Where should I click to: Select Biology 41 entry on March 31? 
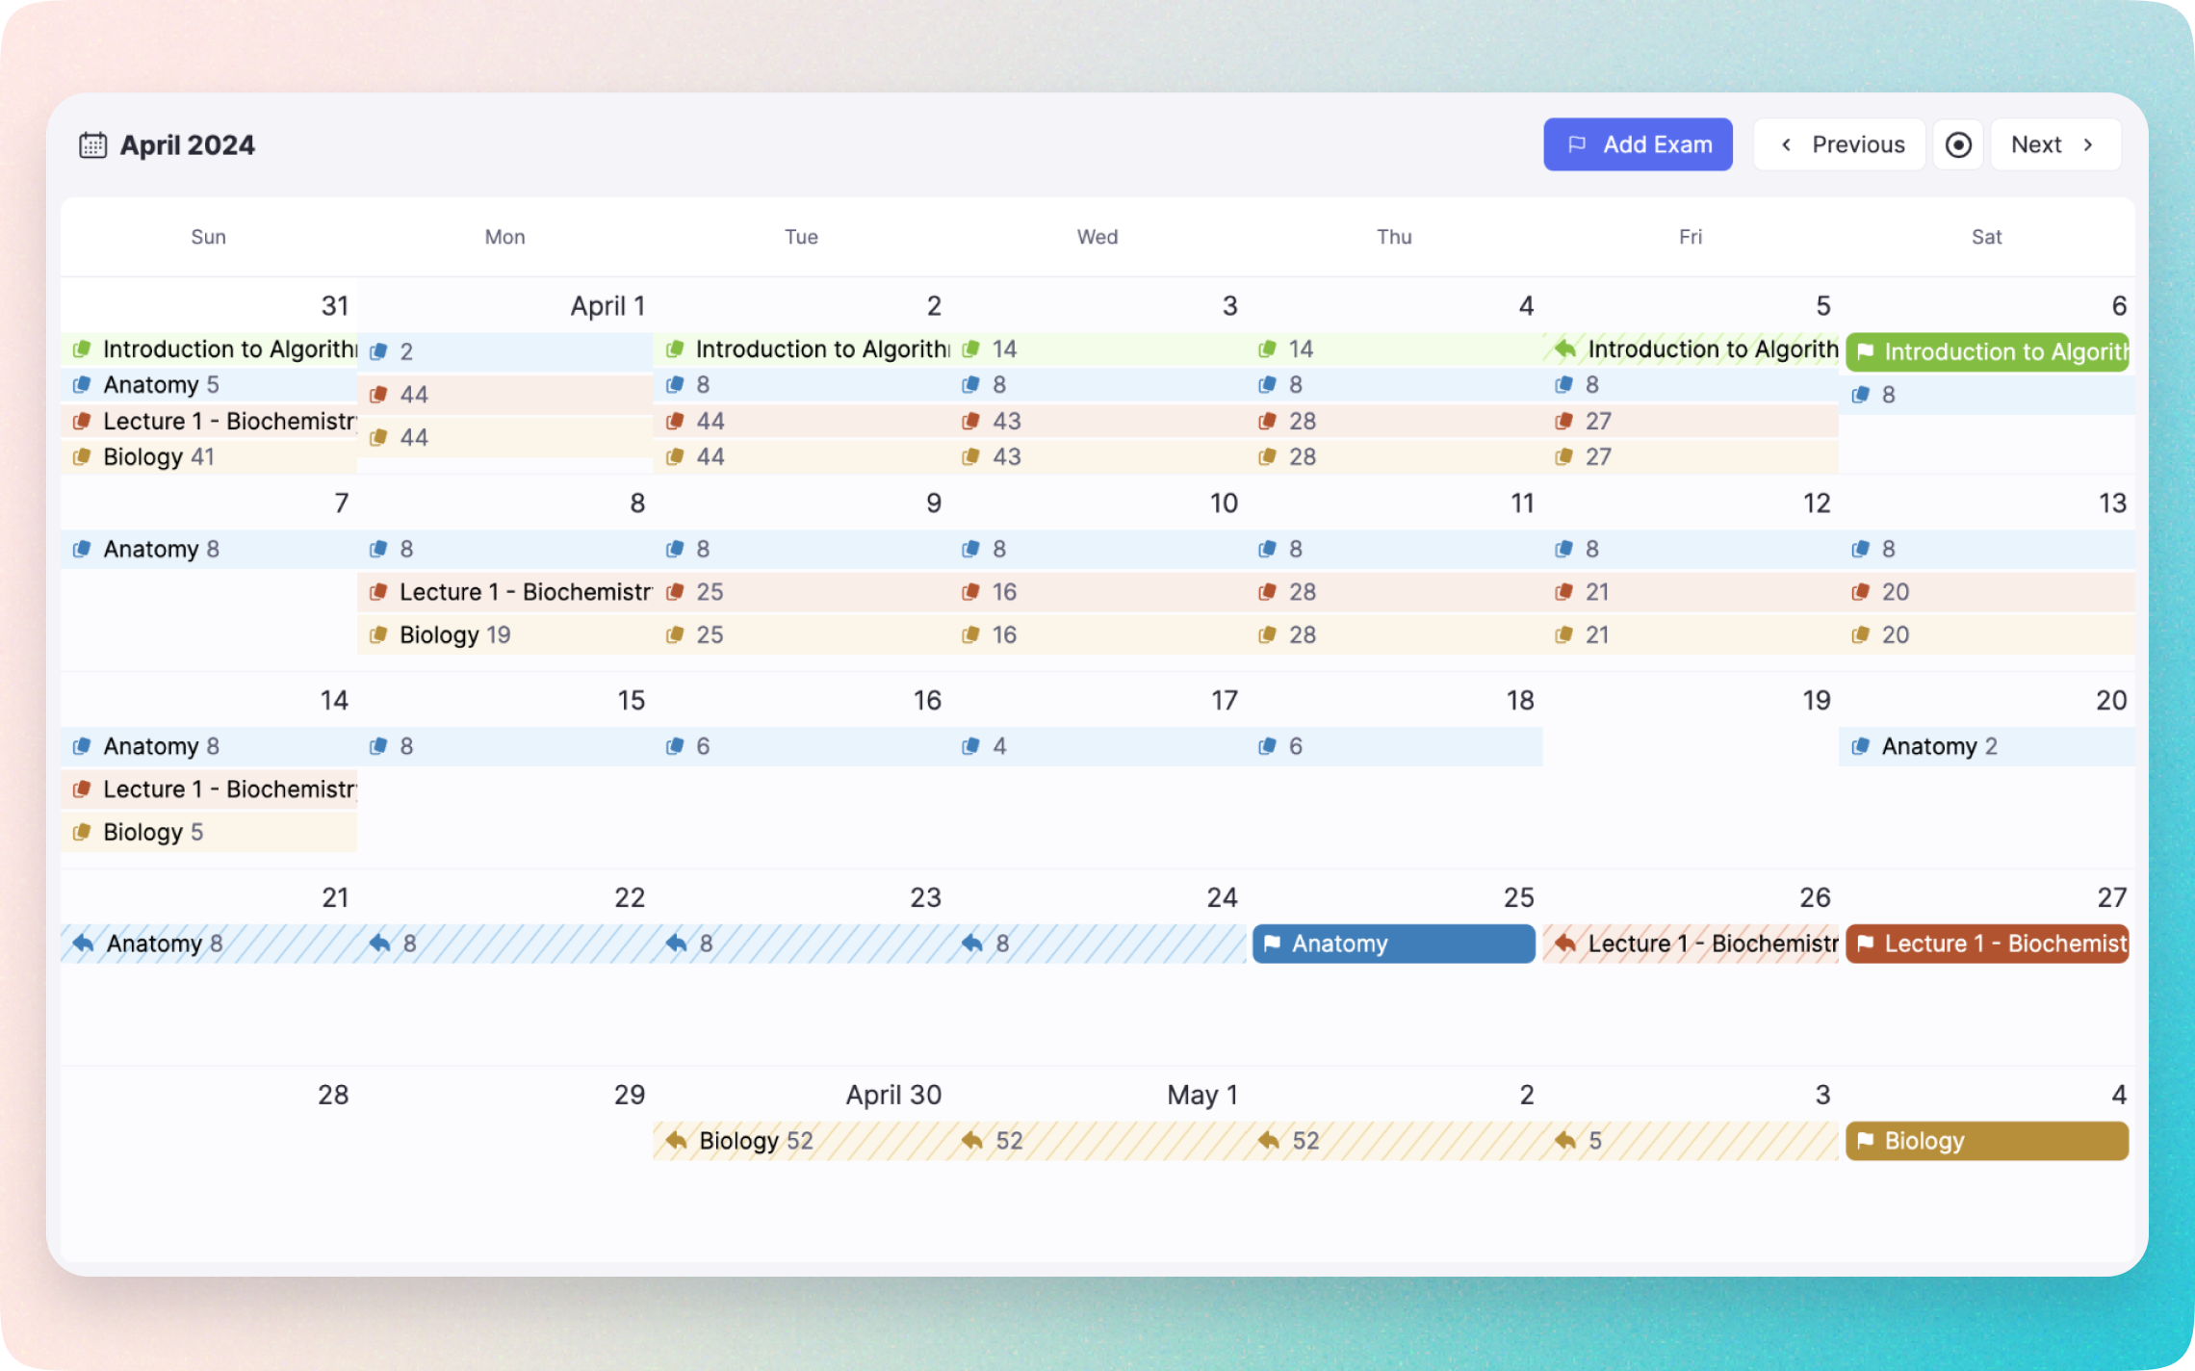[154, 456]
